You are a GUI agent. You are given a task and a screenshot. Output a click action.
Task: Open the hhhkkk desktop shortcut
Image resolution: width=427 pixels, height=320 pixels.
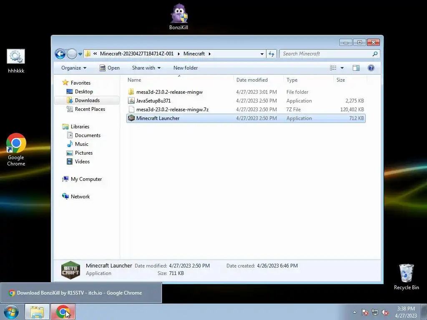coord(16,61)
